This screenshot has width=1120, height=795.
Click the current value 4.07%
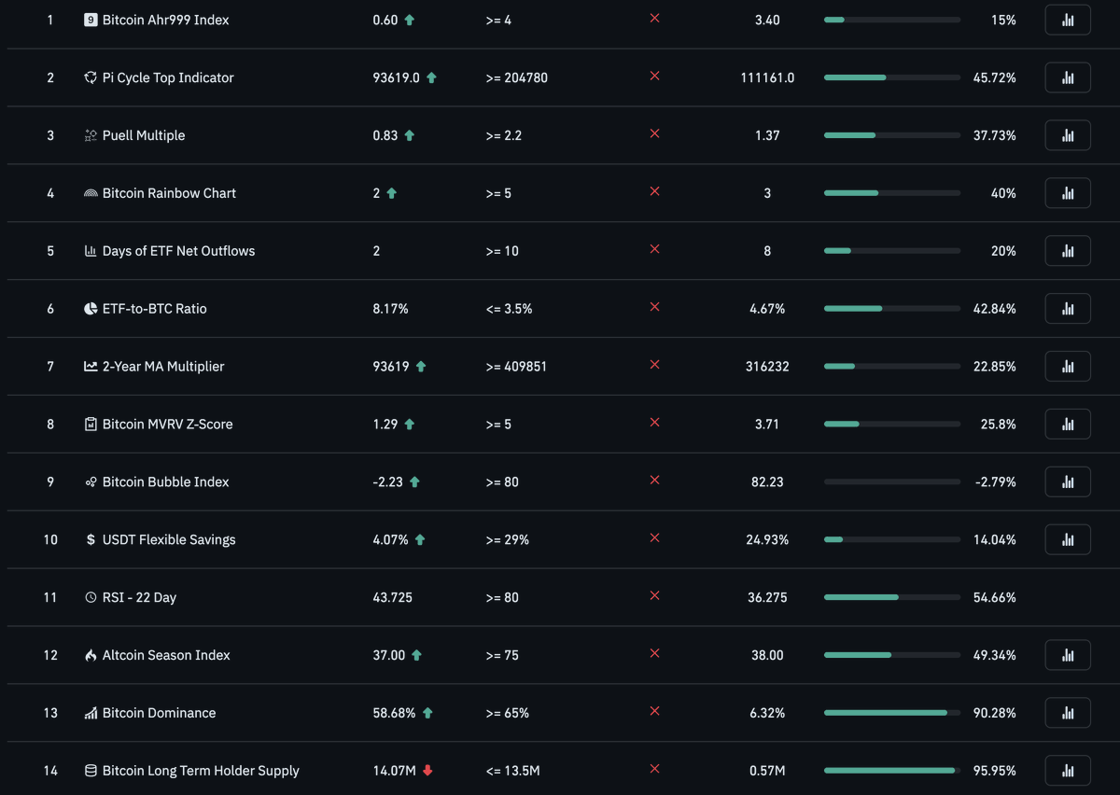coord(390,539)
